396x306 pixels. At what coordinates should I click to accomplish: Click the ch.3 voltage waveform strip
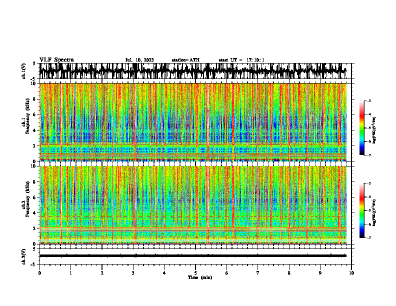click(193, 256)
